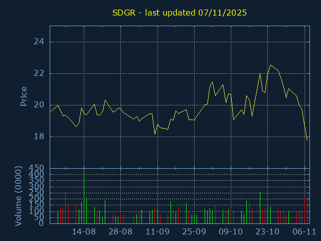Select the 14-08 date tick label
The width and height of the screenshot is (321, 241).
click(84, 232)
